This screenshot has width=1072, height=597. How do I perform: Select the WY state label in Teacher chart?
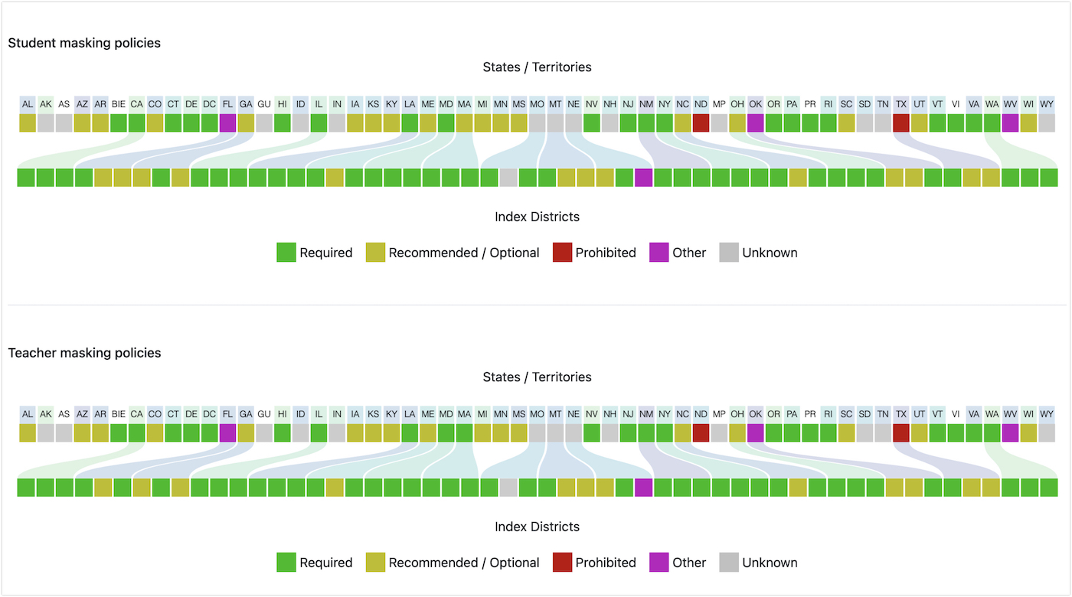pyautogui.click(x=1047, y=414)
